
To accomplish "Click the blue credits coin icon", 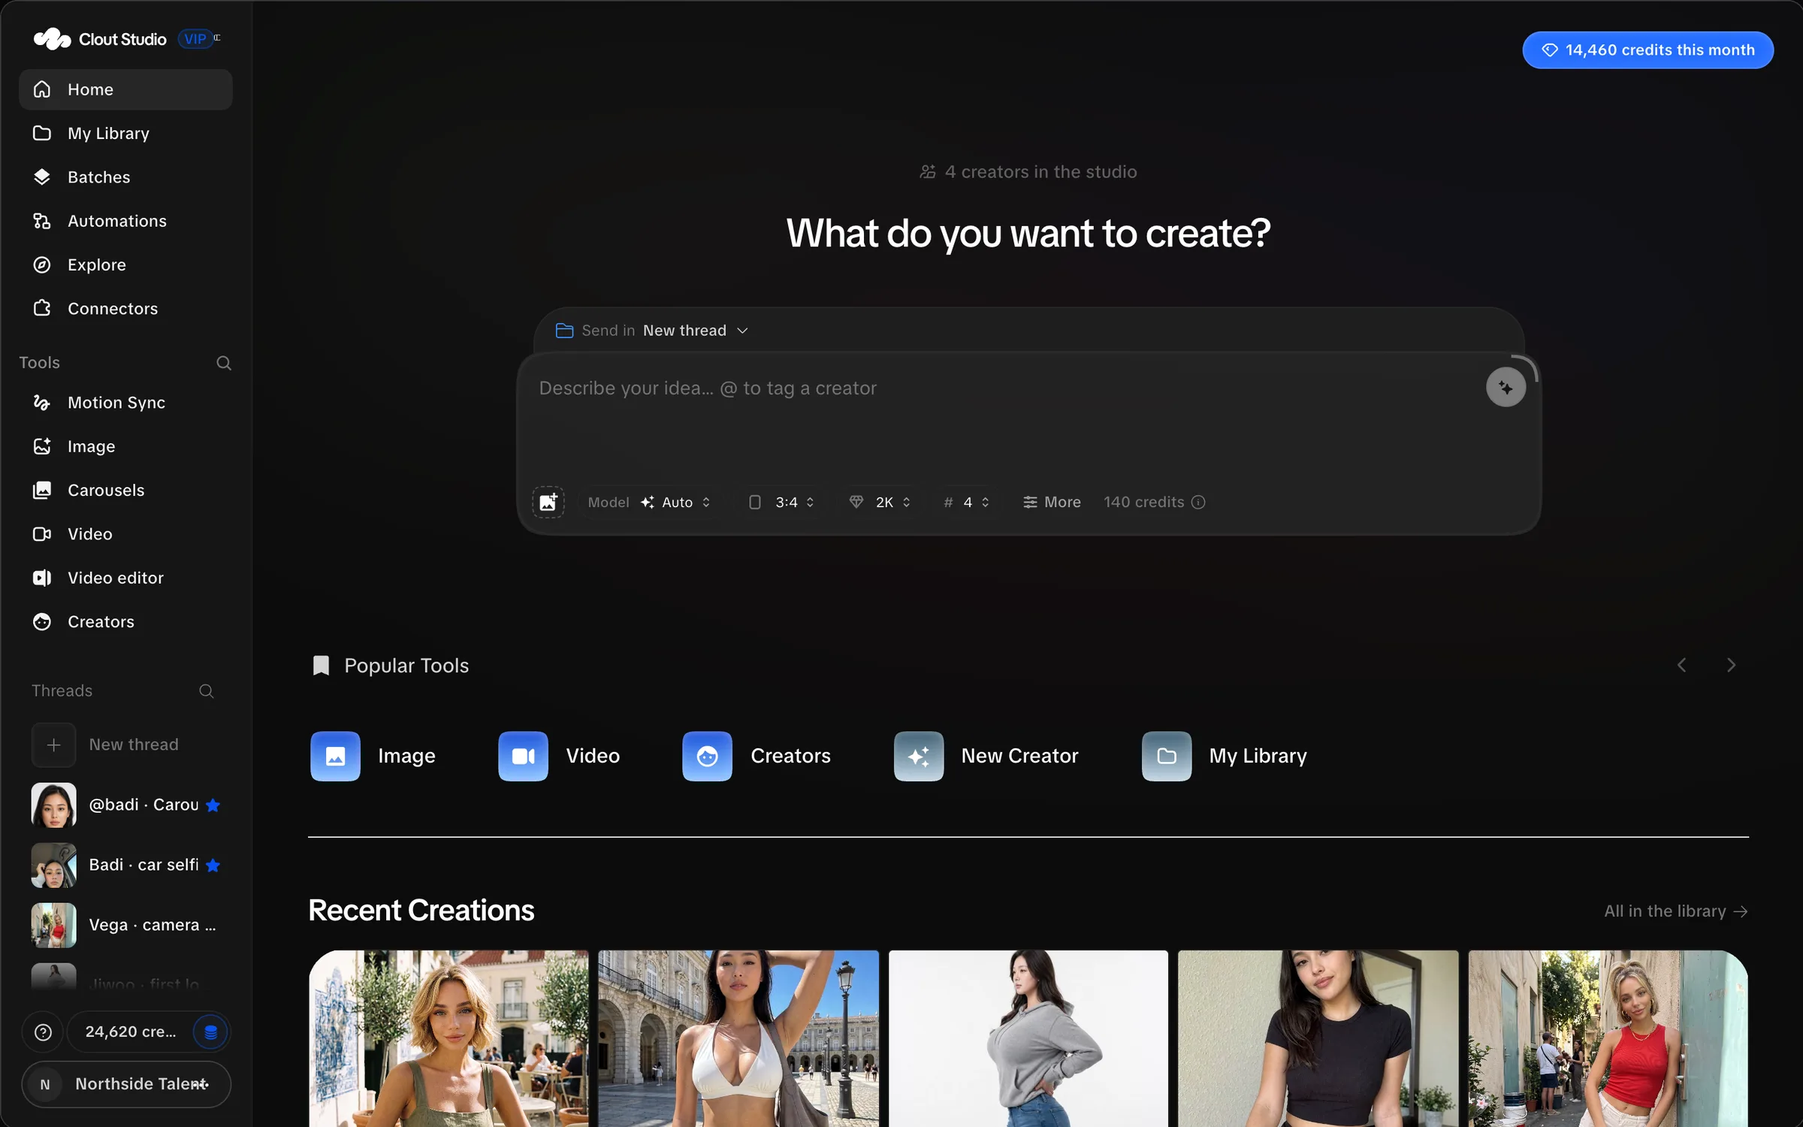I will 210,1032.
